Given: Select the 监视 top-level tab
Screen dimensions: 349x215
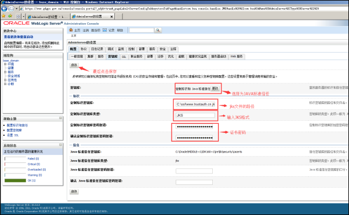Looking at the screenshot, I should 121,49.
